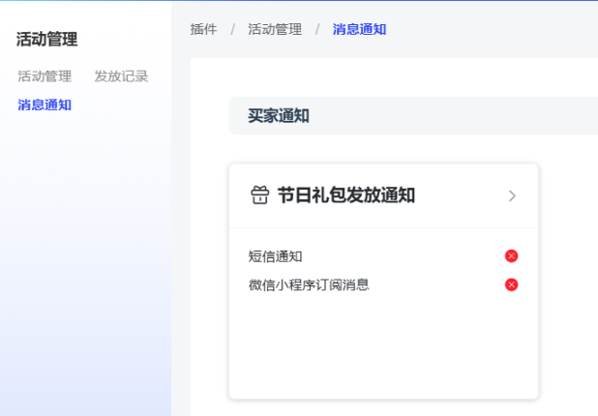The width and height of the screenshot is (598, 416).
Task: Click the red X status beside 短信通知
Action: [512, 256]
